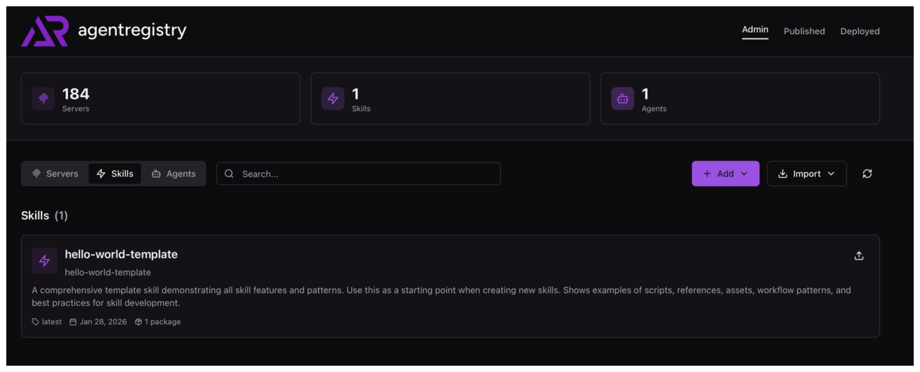
Task: Select the Skills segment tab
Action: pos(115,174)
